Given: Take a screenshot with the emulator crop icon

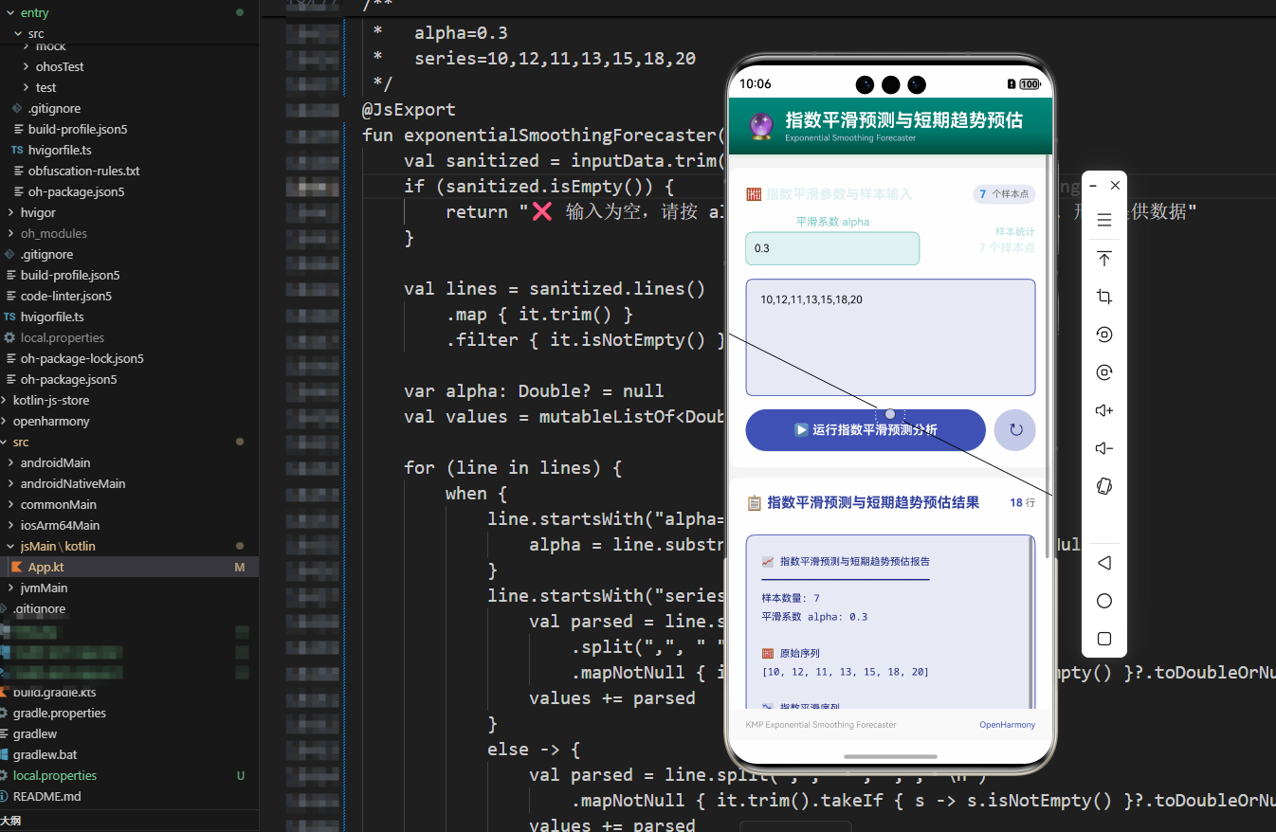Looking at the screenshot, I should pos(1103,297).
